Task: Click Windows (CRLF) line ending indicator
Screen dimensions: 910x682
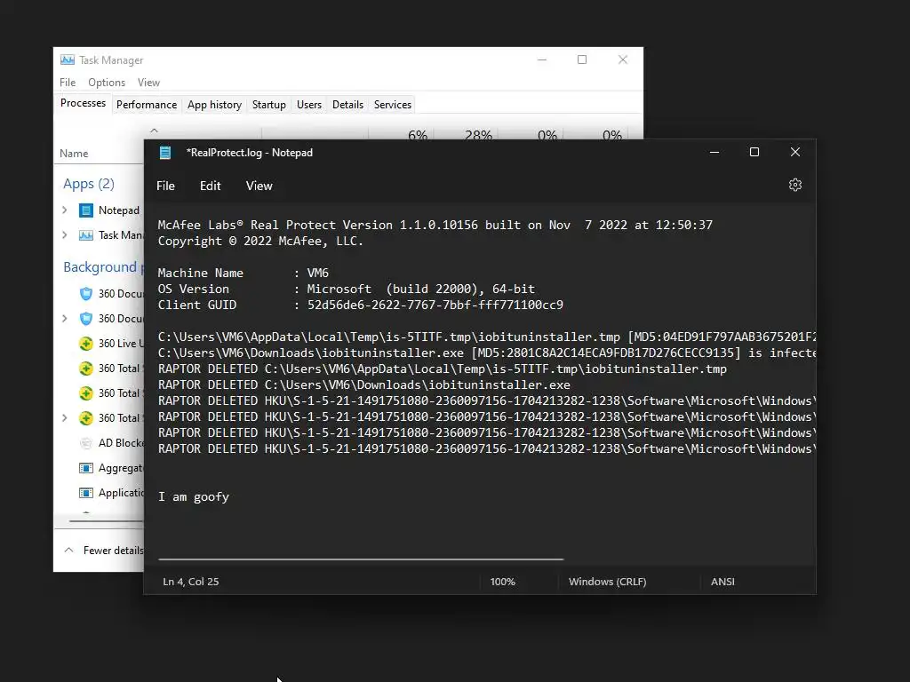Action: point(608,582)
